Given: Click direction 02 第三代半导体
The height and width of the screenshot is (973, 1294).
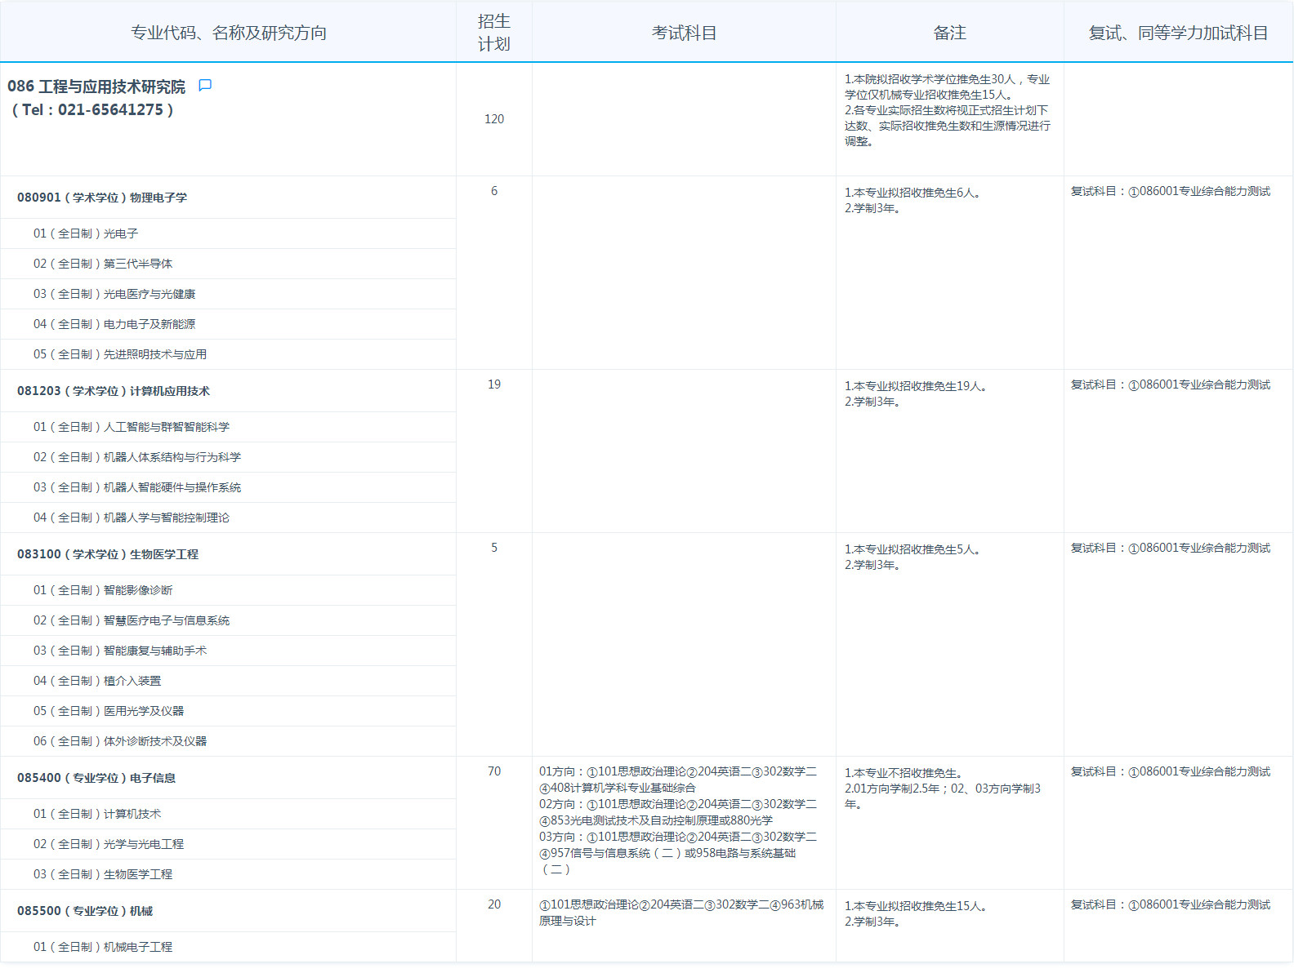Looking at the screenshot, I should pos(103,264).
